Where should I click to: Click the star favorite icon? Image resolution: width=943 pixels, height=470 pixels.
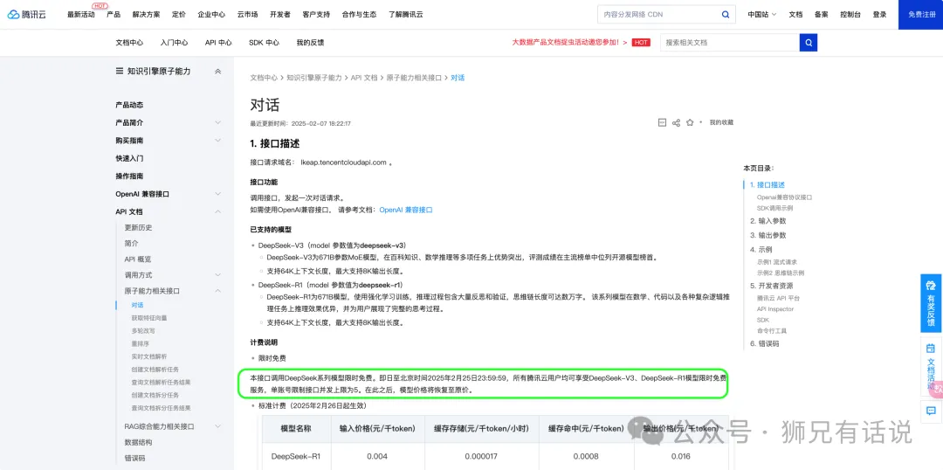[x=690, y=122]
